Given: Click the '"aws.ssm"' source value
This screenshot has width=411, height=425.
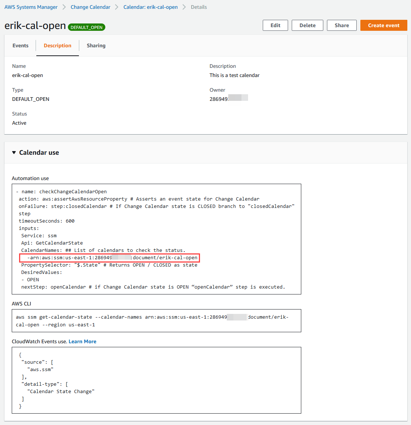Looking at the screenshot, I should tap(40, 369).
